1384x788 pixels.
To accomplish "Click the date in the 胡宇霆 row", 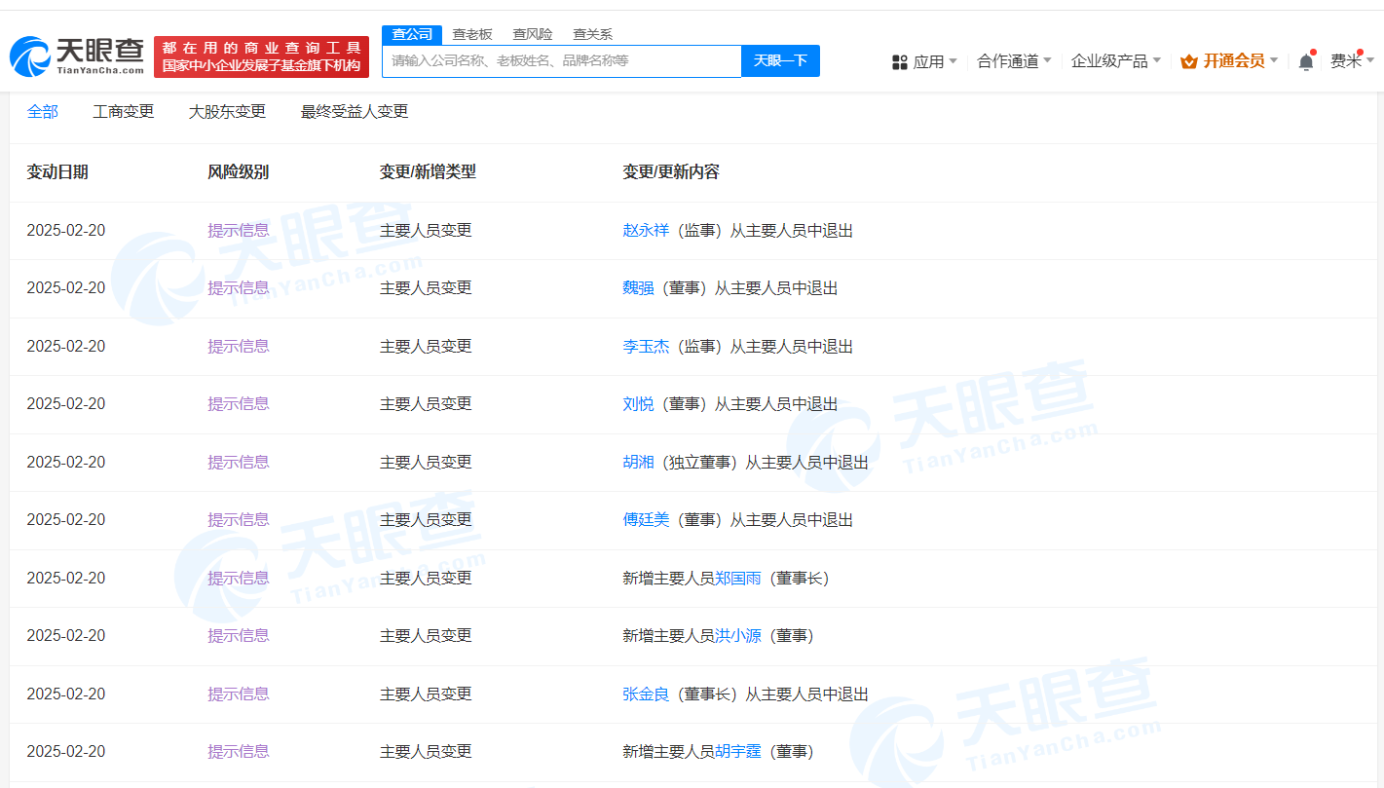I will pyautogui.click(x=66, y=751).
